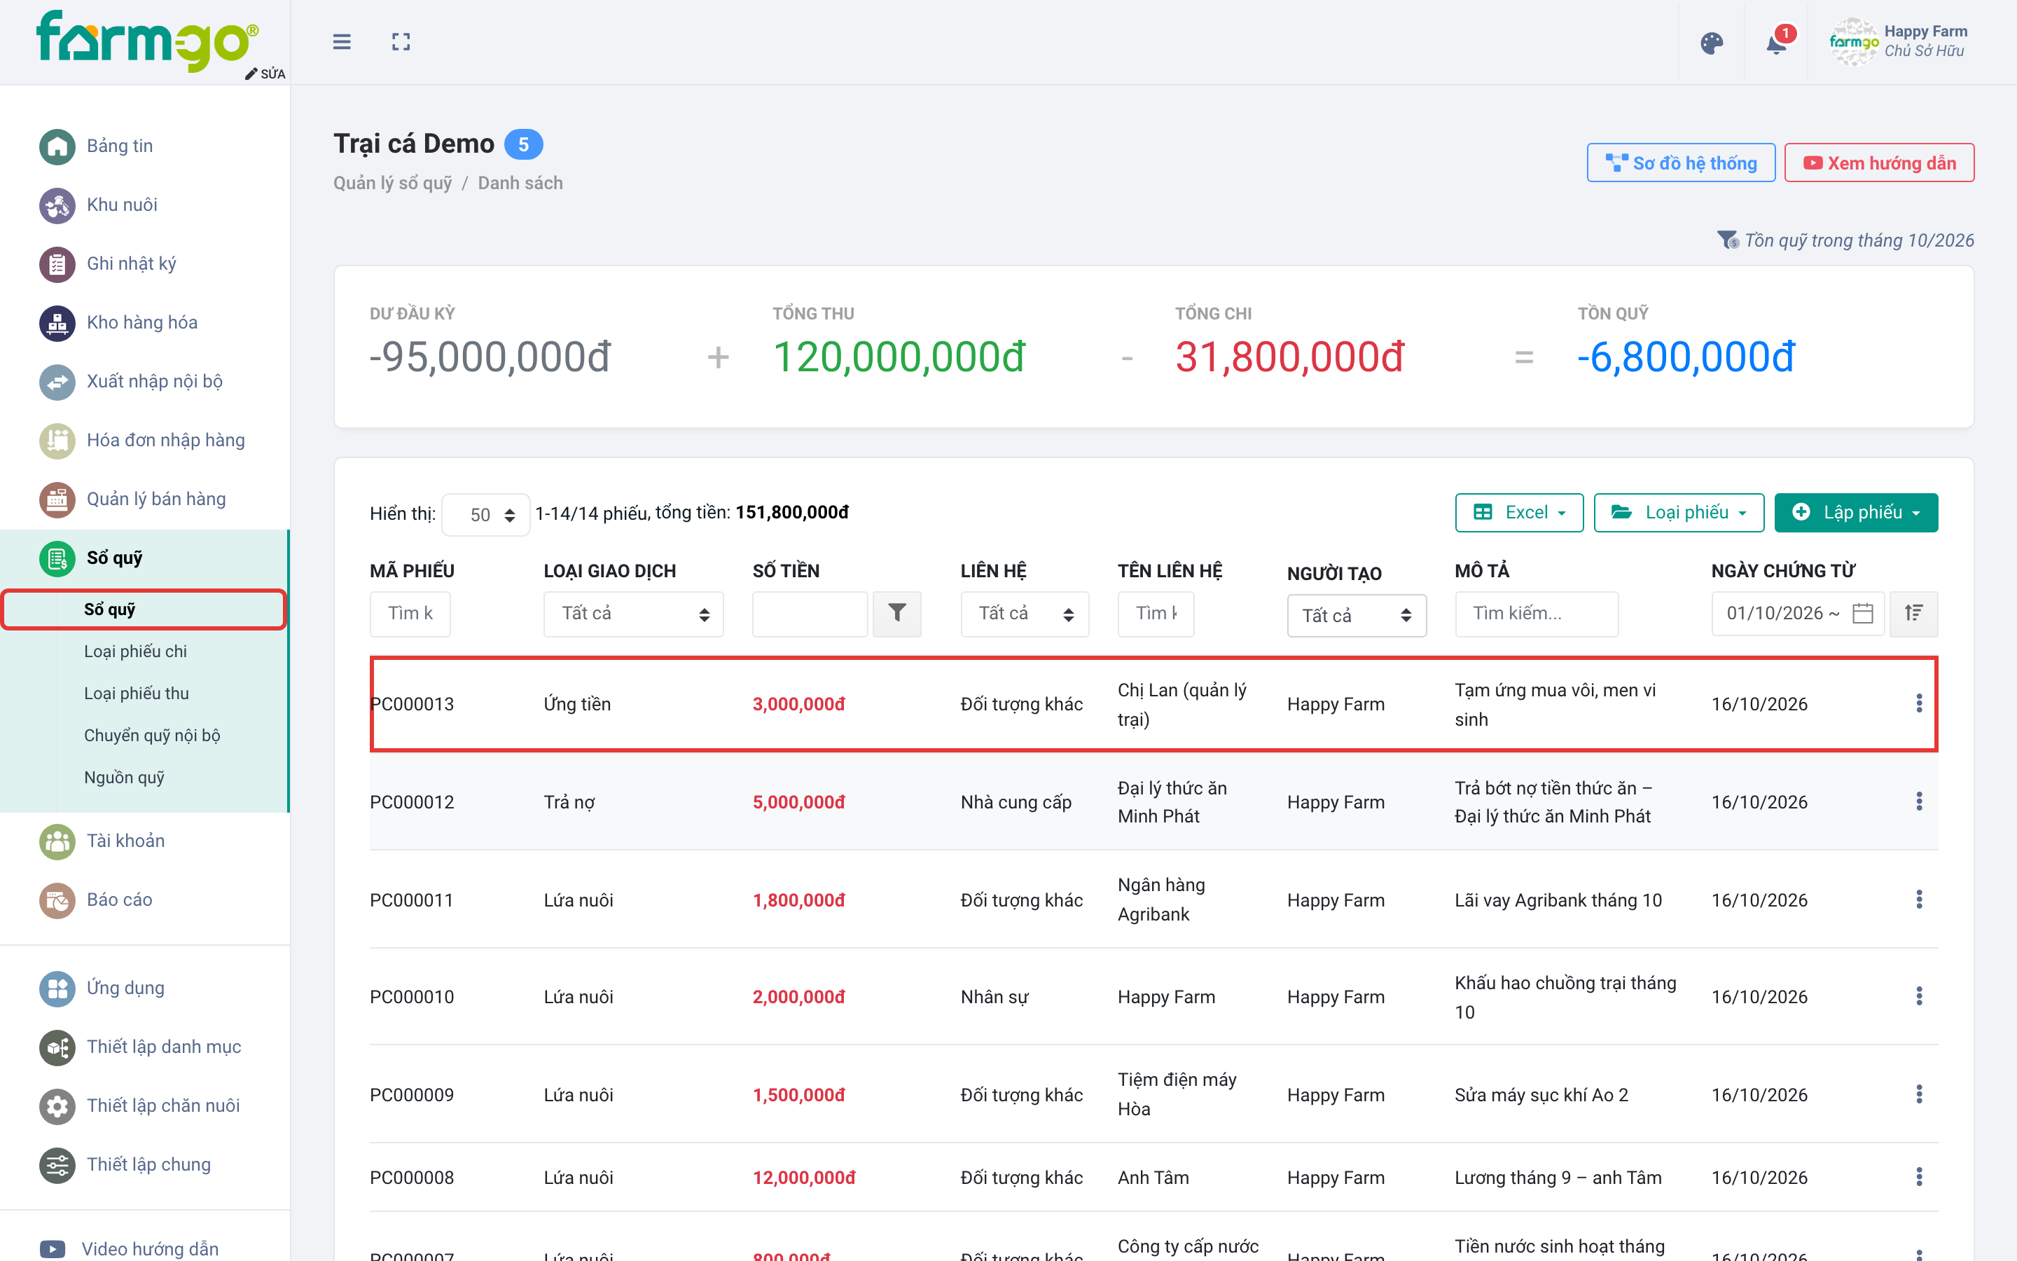The width and height of the screenshot is (2017, 1261).
Task: Open the Loại giao dịch Tất cả dropdown
Action: (633, 614)
